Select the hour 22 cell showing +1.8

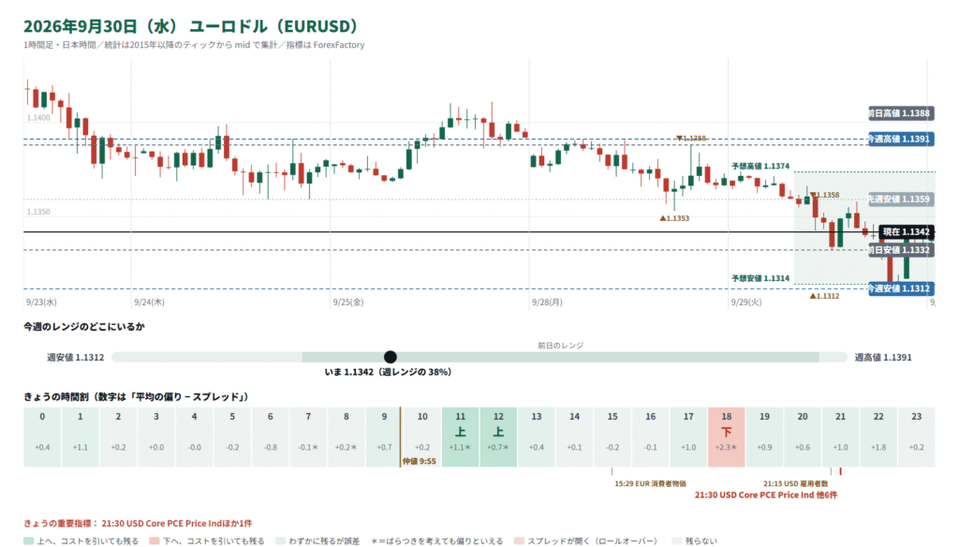pyautogui.click(x=878, y=436)
